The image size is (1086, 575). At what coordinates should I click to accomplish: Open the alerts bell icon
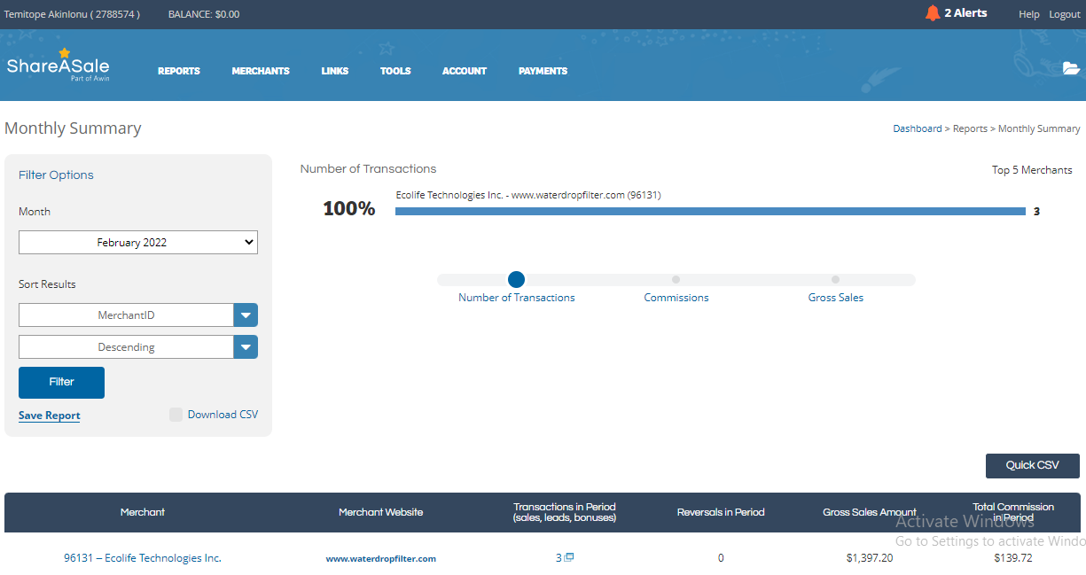click(933, 13)
